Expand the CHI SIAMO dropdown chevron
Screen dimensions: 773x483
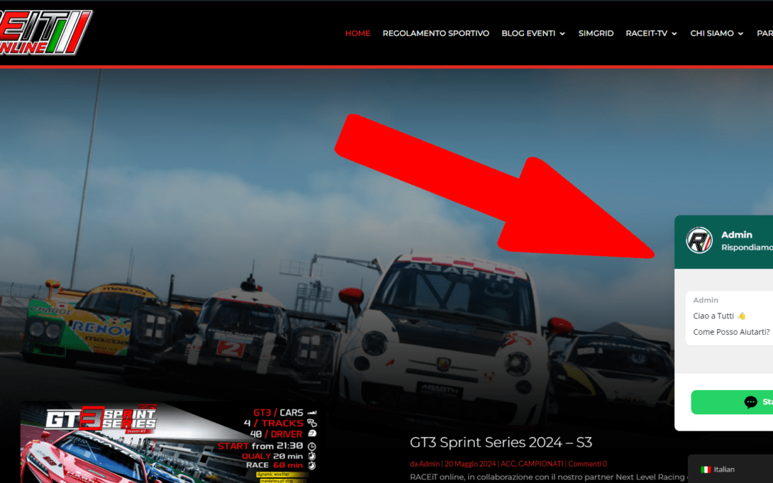point(741,34)
